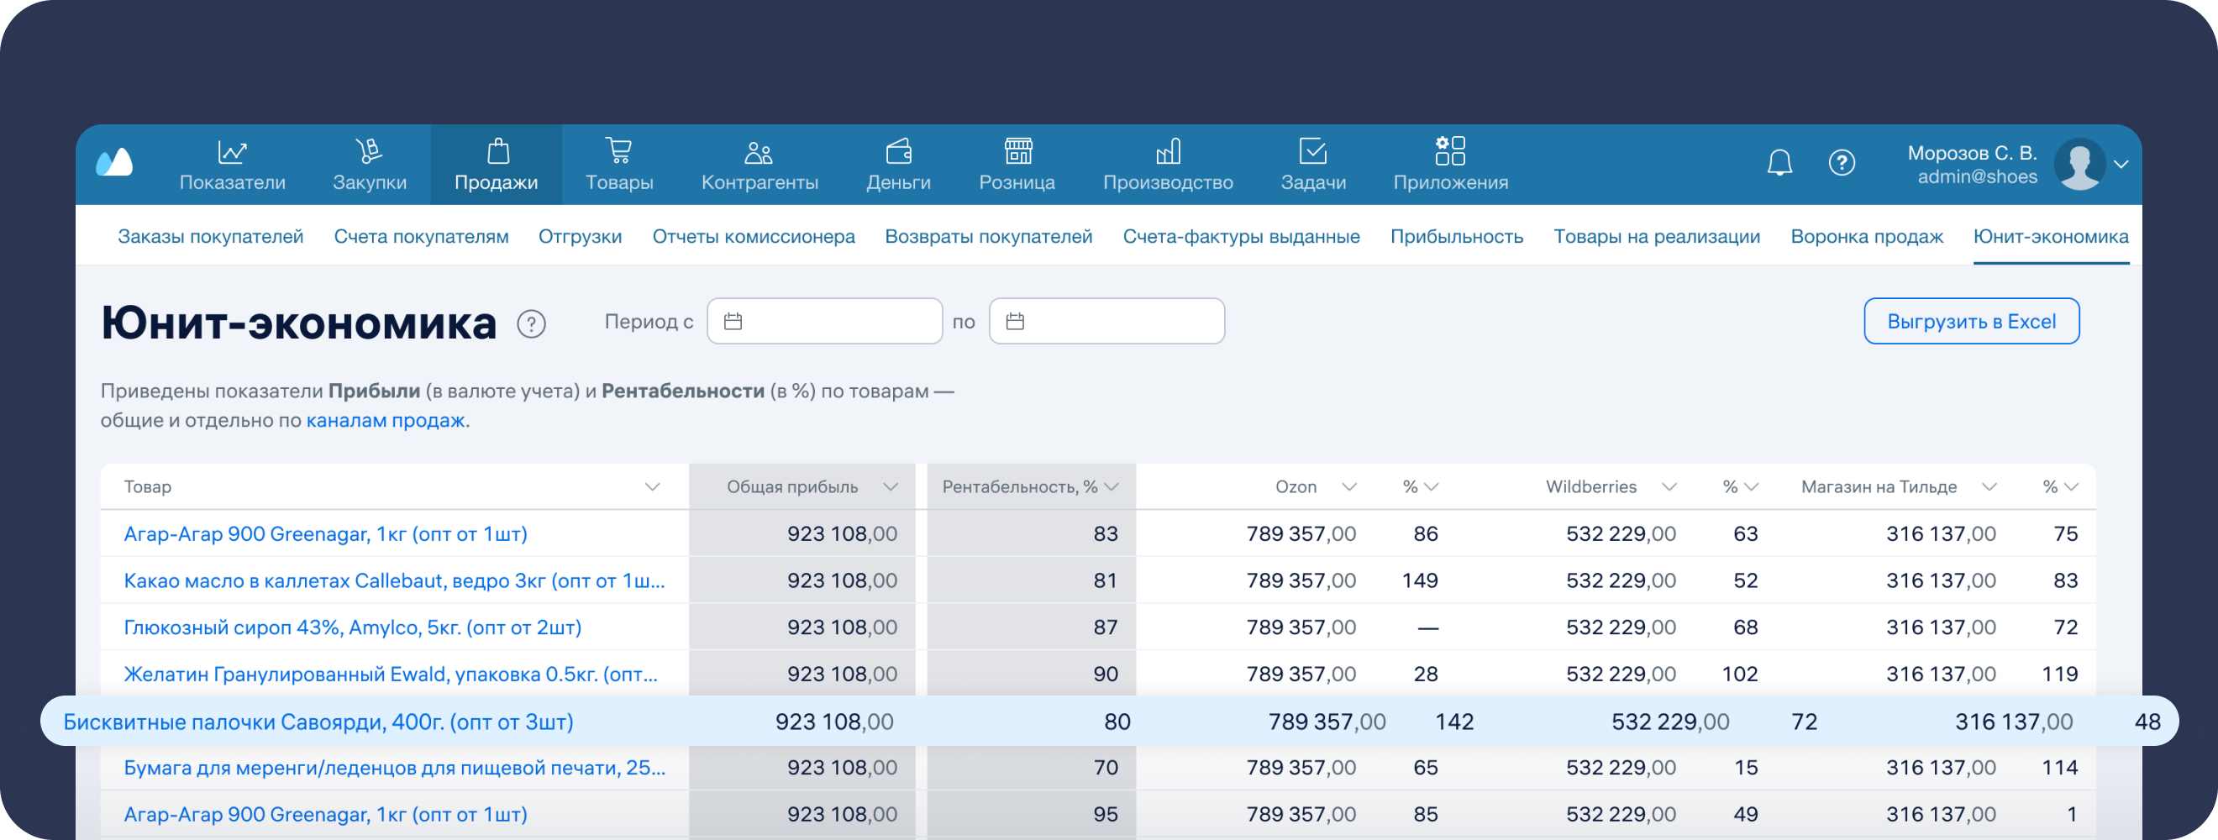This screenshot has height=840, width=2218.
Task: Expand the user account menu chevron
Action: [x=2121, y=164]
